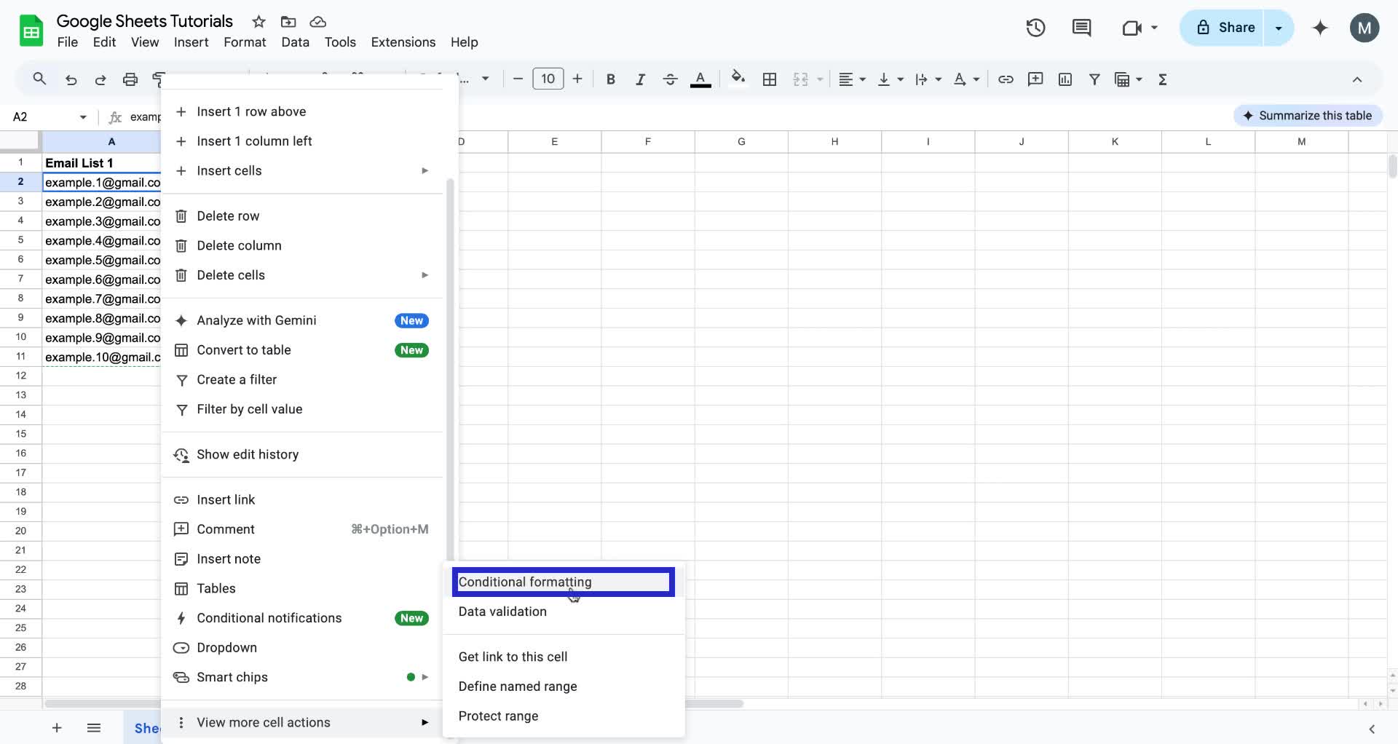Open the Format menu
The height and width of the screenshot is (744, 1398).
point(245,42)
